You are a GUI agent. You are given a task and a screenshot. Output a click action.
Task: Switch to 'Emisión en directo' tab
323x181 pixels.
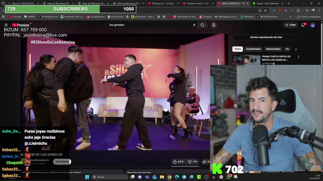198,3
